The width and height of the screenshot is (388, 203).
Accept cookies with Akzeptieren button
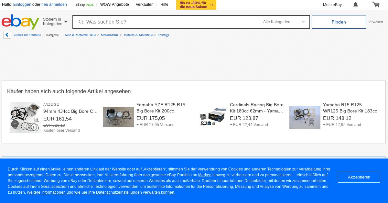tap(359, 177)
